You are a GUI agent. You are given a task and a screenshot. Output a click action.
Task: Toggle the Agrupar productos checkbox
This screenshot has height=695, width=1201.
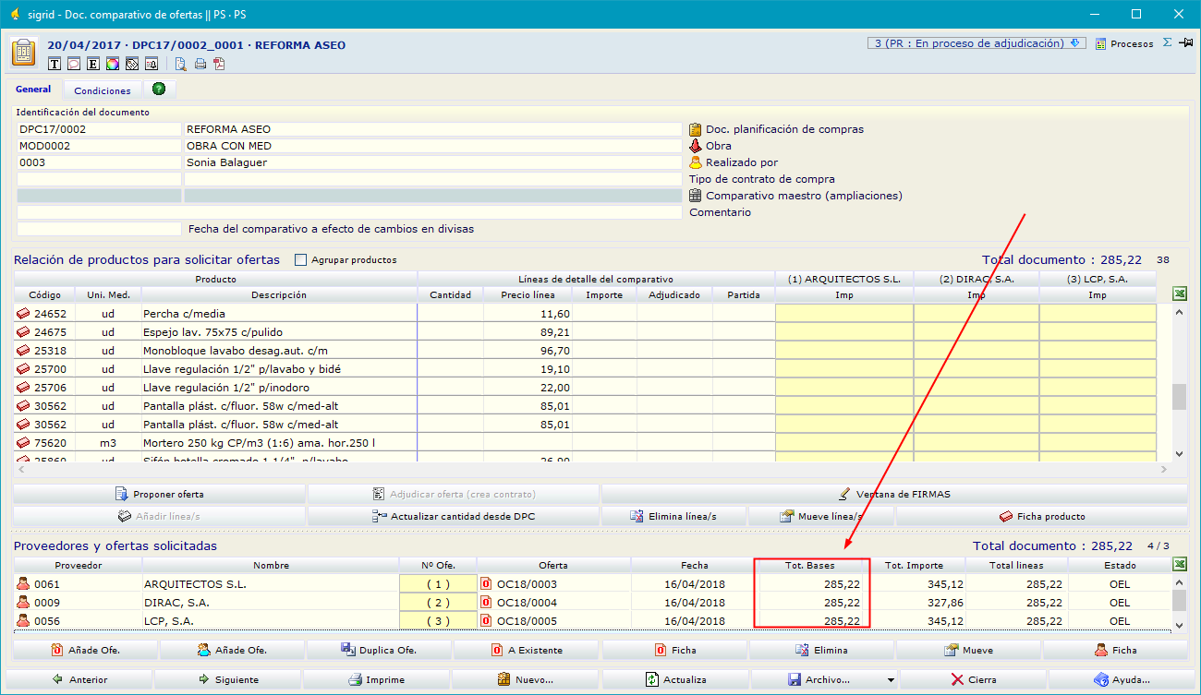click(300, 260)
